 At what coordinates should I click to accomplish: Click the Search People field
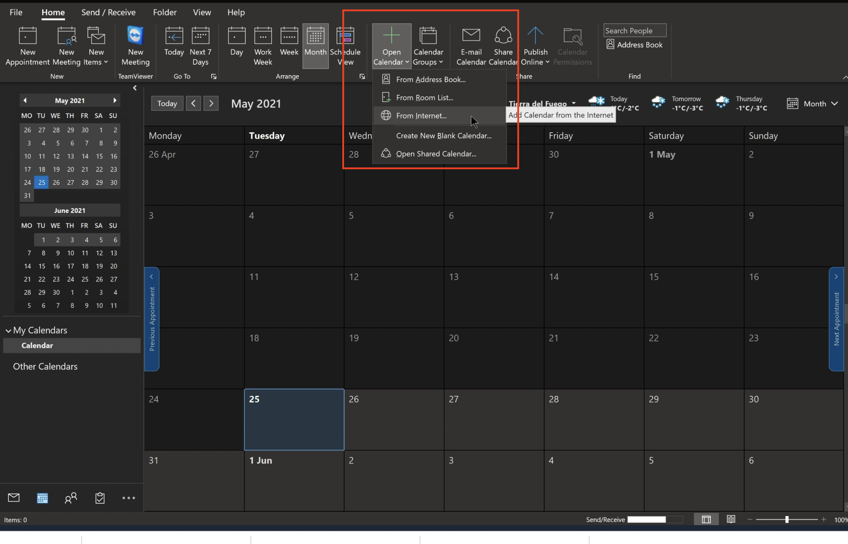[635, 31]
